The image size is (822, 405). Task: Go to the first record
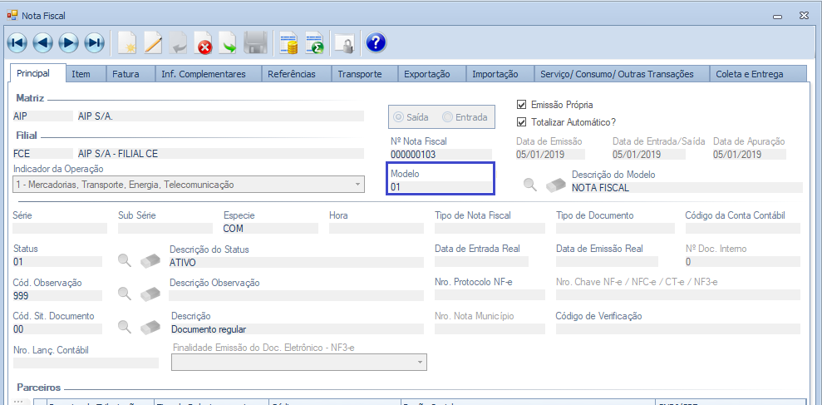click(x=17, y=42)
